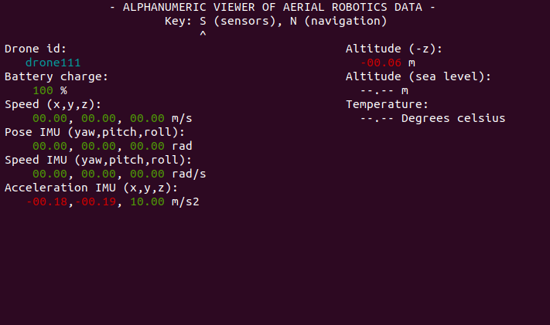Click the Acceleration IMU -00.19 value
The width and height of the screenshot is (550, 325).
pos(95,201)
